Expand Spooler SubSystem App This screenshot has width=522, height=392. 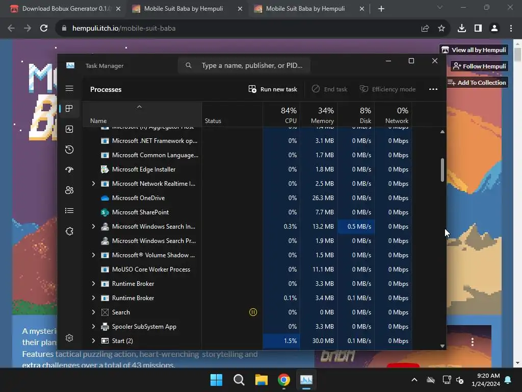pyautogui.click(x=94, y=327)
